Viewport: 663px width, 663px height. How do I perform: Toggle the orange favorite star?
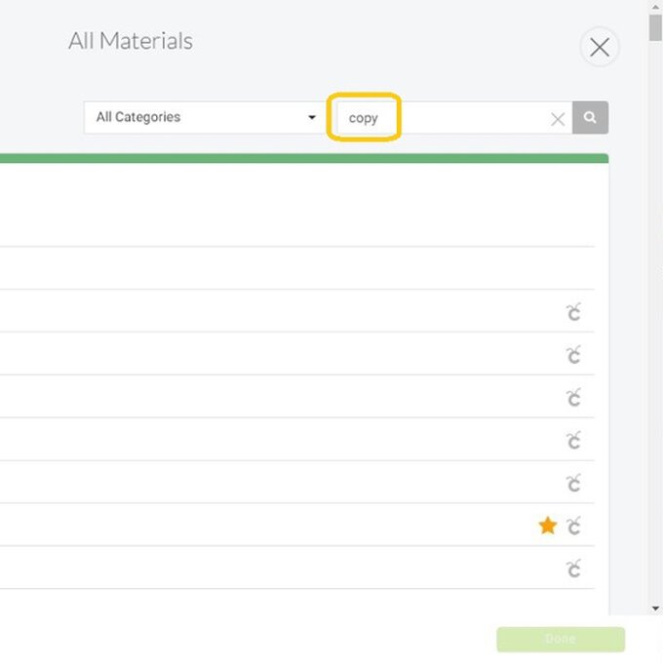click(x=548, y=526)
